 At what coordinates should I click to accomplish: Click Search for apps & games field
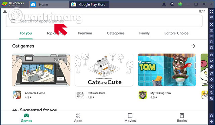click(104, 21)
